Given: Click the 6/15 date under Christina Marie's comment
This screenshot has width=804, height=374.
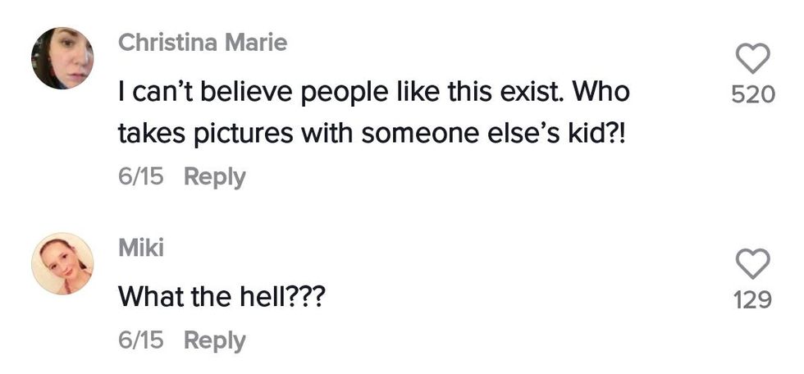Looking at the screenshot, I should coord(141,176).
